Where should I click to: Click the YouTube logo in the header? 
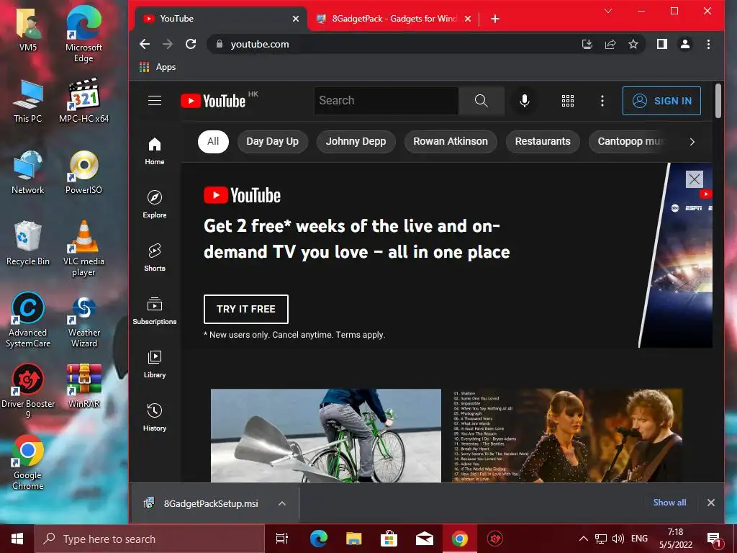pyautogui.click(x=213, y=101)
